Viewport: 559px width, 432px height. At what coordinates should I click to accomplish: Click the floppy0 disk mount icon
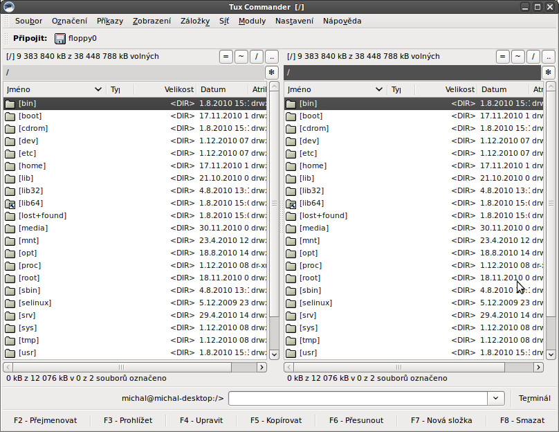pos(60,39)
